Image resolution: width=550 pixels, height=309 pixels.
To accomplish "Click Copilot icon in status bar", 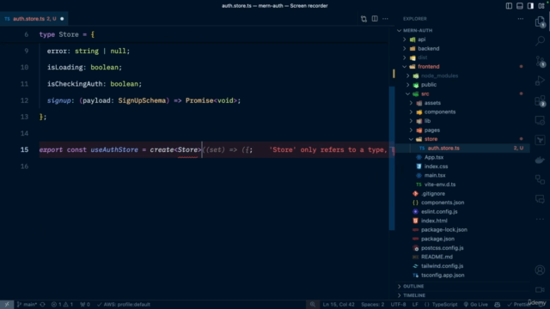I will [497, 305].
